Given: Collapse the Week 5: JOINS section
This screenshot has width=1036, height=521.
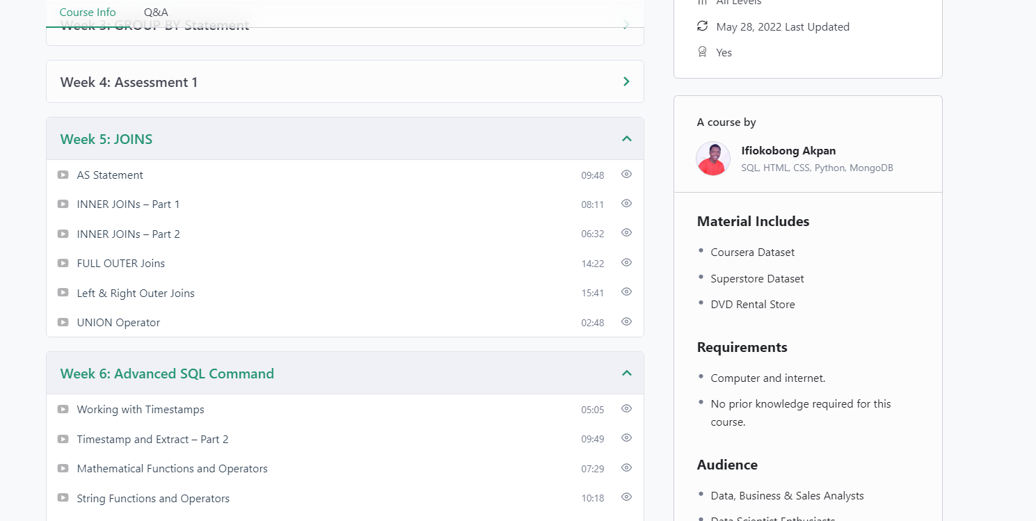Looking at the screenshot, I should (626, 139).
